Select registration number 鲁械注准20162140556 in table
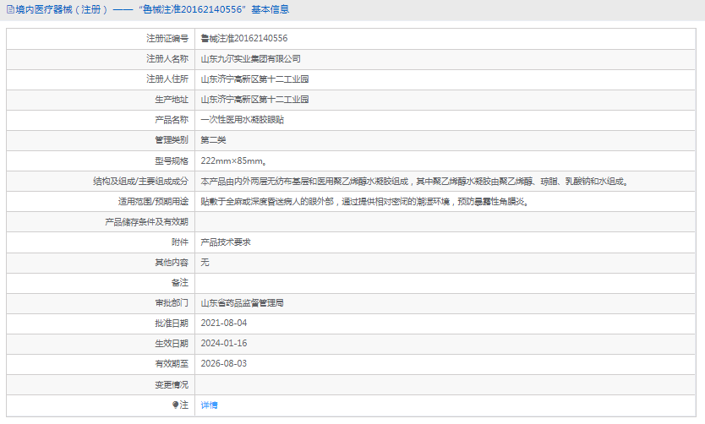 (243, 39)
